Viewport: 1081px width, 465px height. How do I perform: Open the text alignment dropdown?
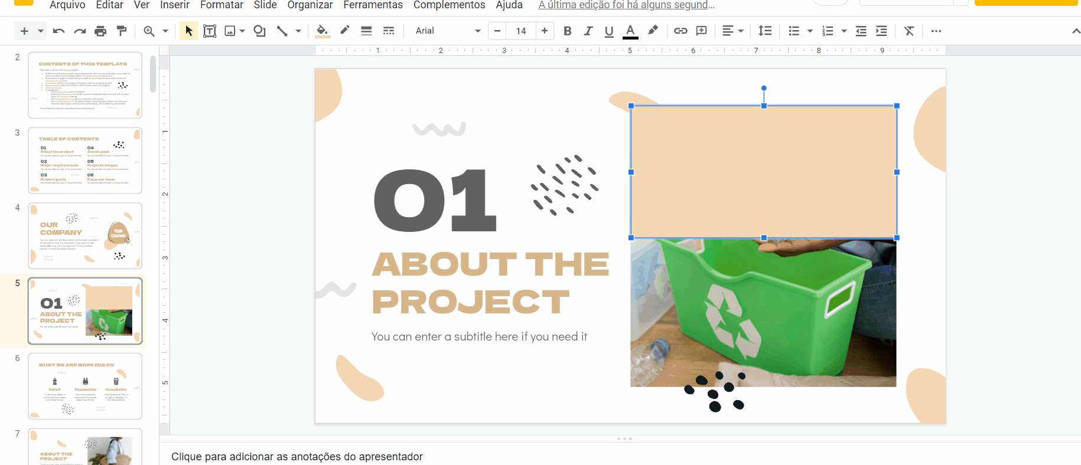pyautogui.click(x=733, y=31)
